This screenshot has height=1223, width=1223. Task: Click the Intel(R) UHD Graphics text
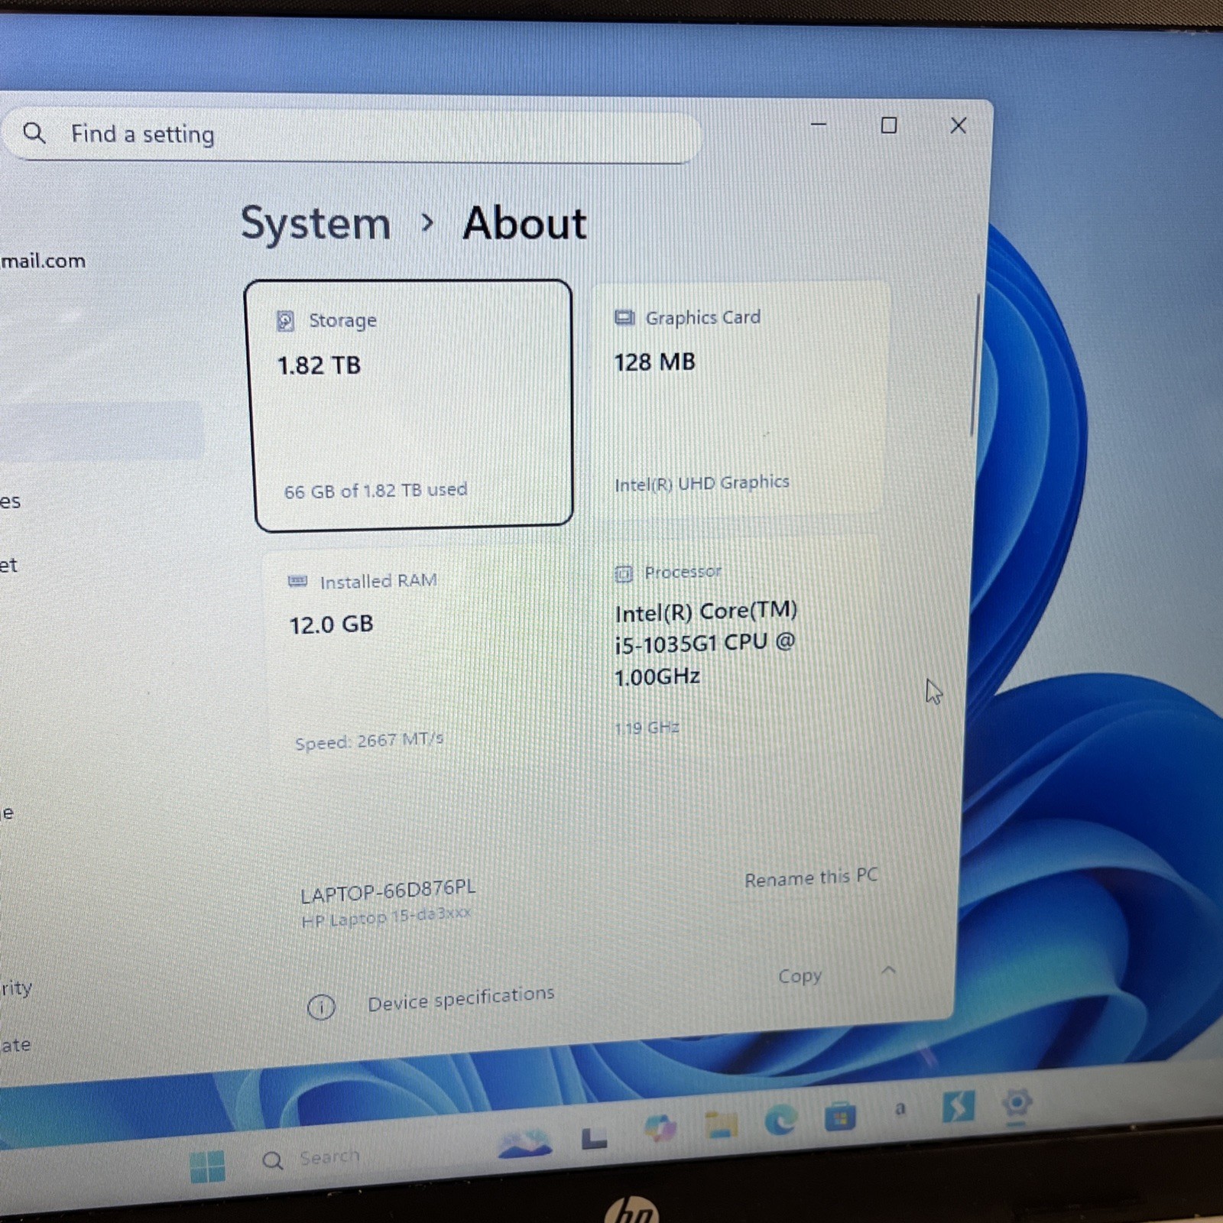click(702, 483)
